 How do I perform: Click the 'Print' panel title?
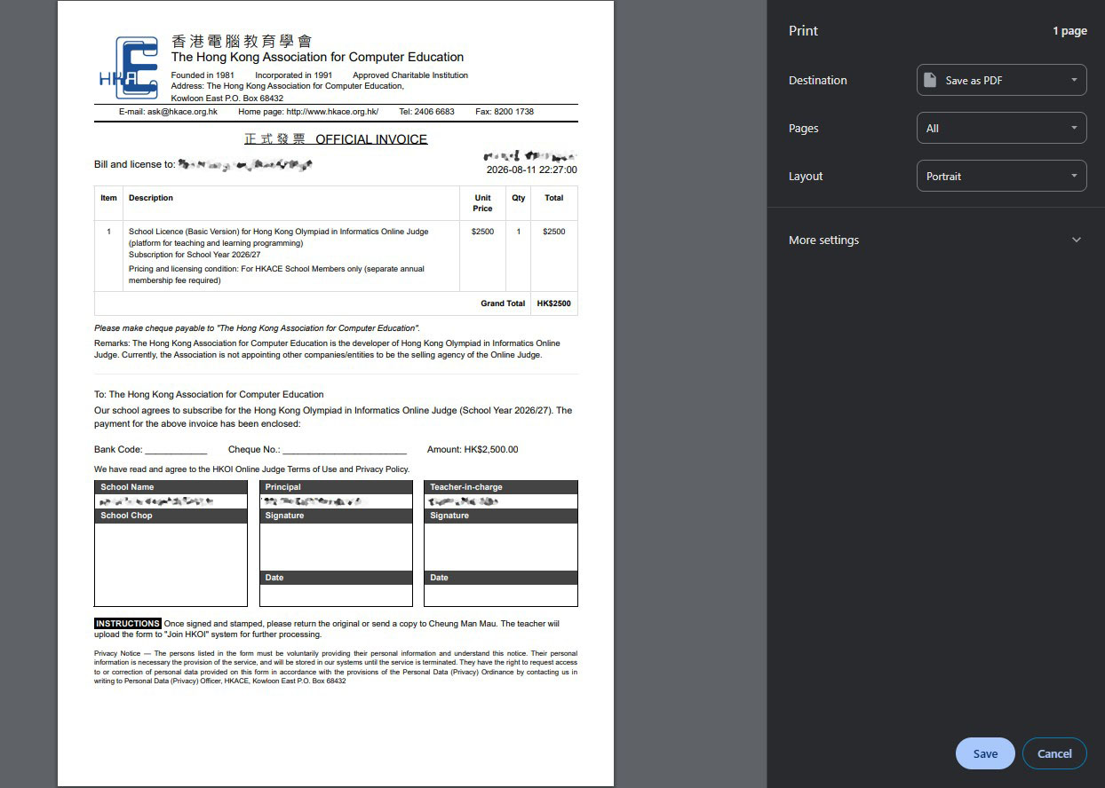803,30
